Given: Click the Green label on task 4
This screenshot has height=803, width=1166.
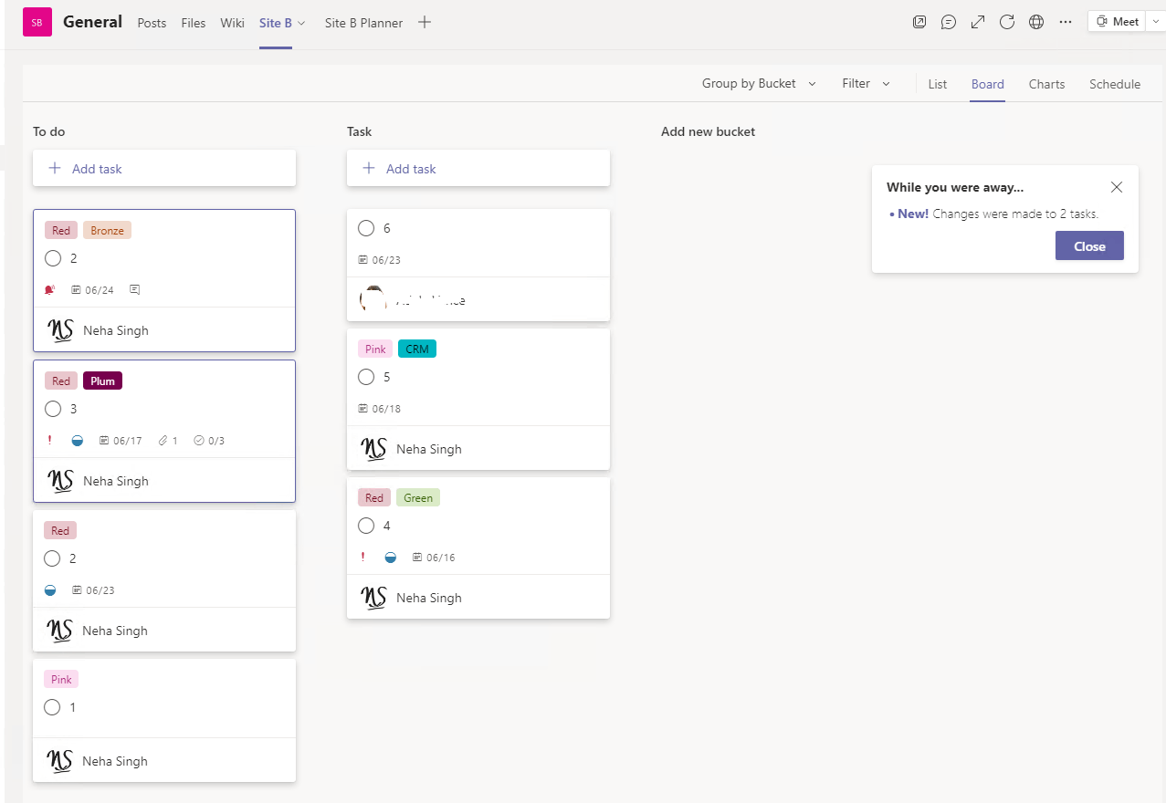Looking at the screenshot, I should [418, 498].
